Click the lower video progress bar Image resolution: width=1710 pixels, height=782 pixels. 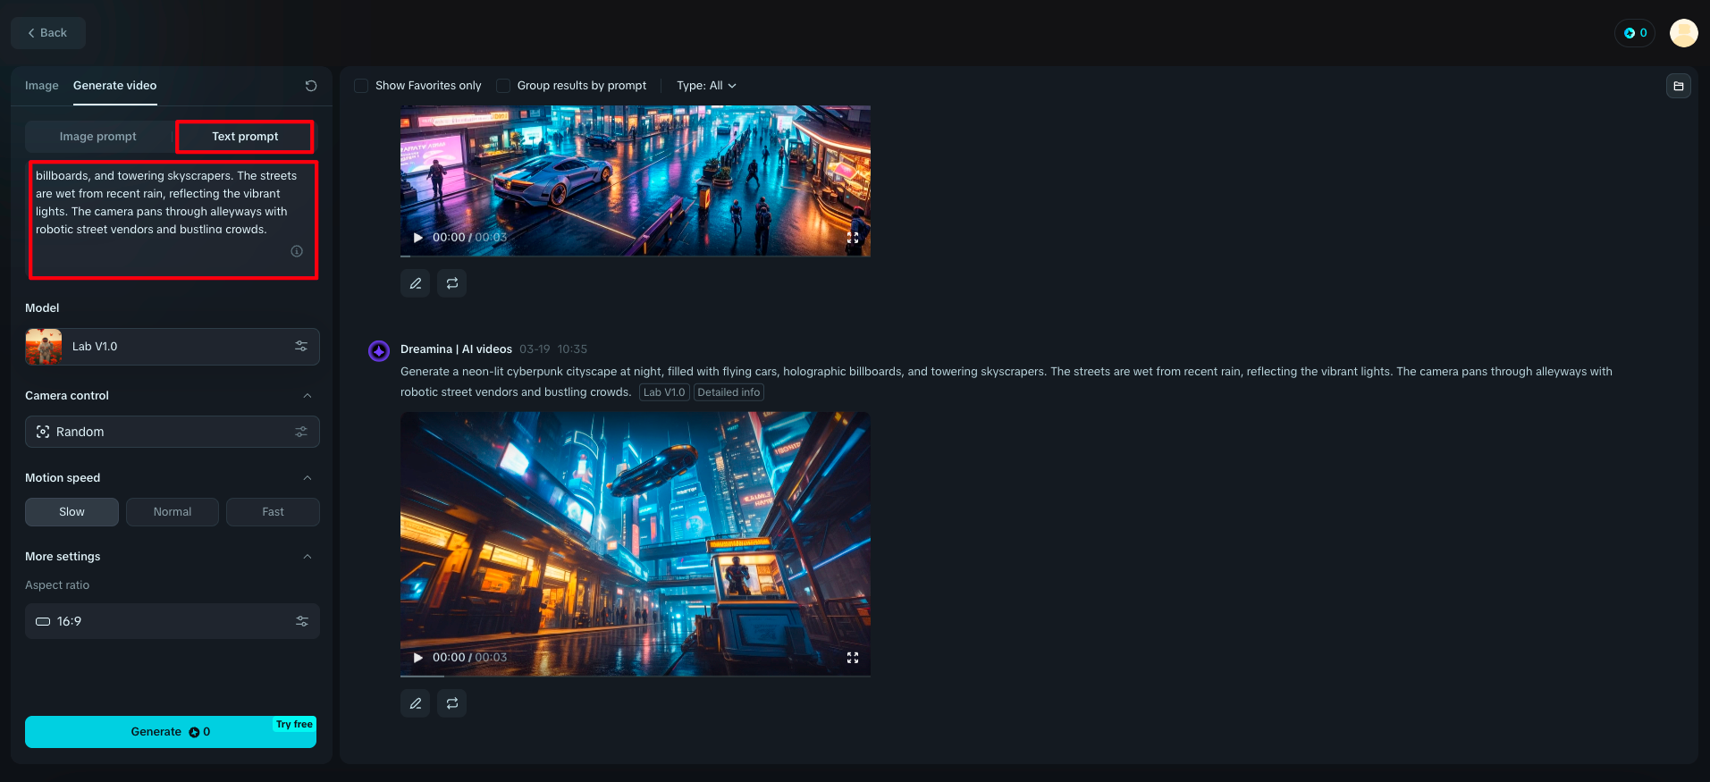636,676
